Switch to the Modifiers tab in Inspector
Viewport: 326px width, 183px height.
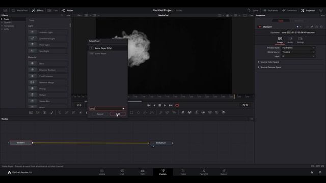pos(299,21)
